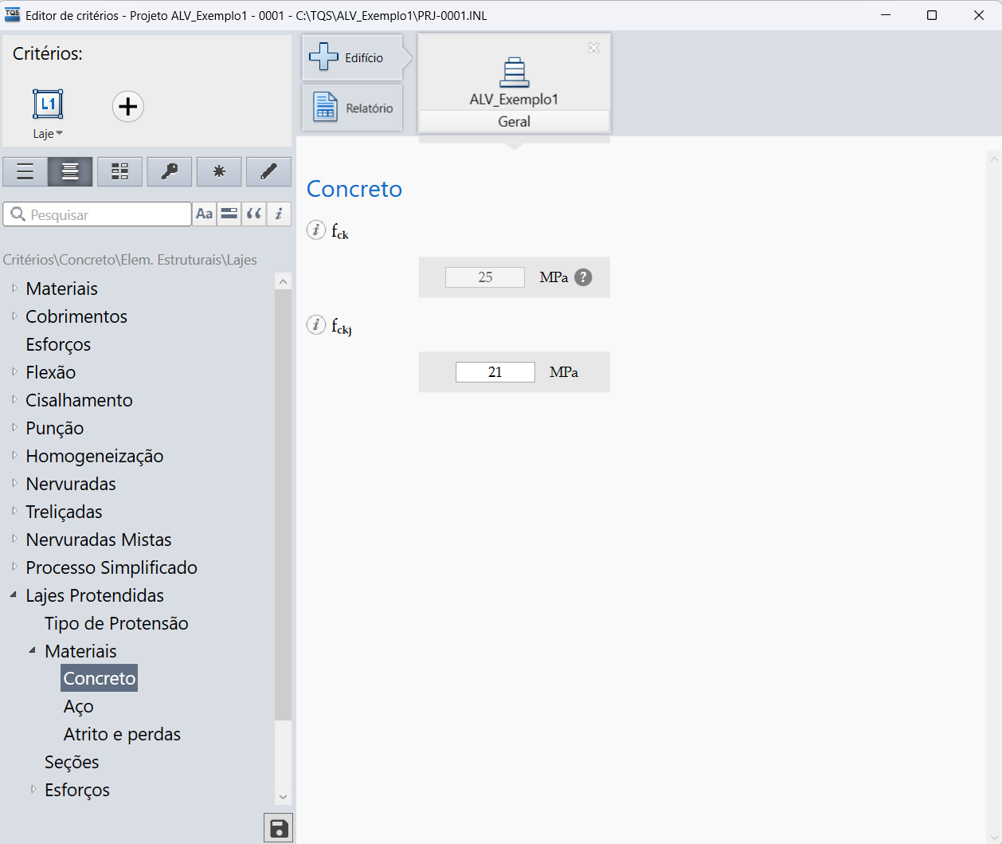Screen dimensions: 1002x844
Task: Toggle the quotation marks search option
Action: click(254, 214)
